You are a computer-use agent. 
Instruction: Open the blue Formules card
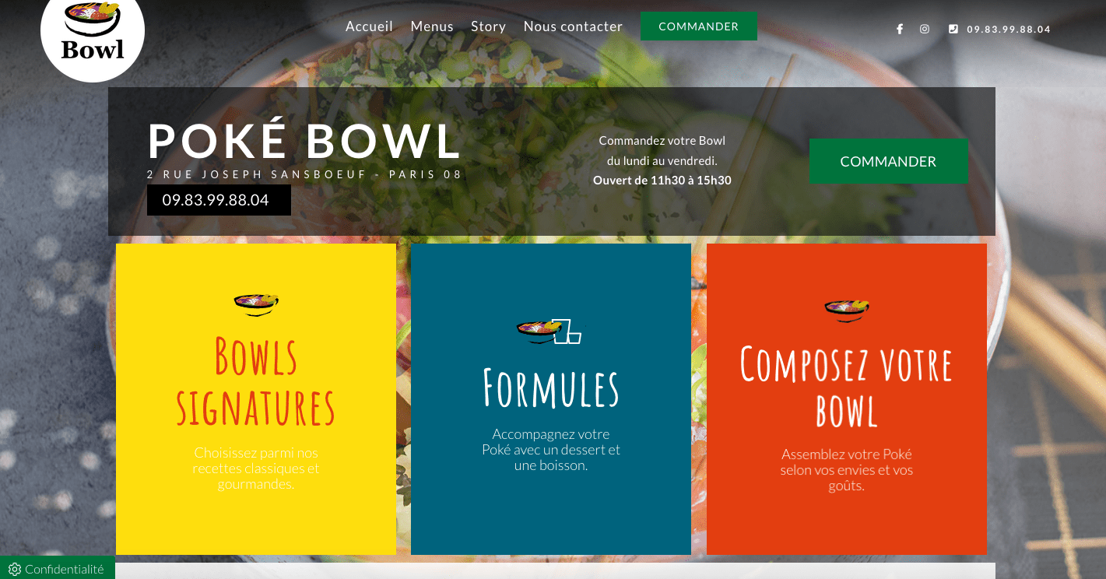click(x=551, y=399)
